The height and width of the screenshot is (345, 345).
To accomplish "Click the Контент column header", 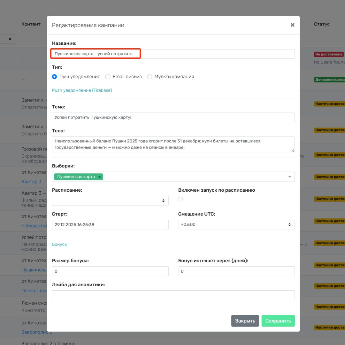I will 31,24.
